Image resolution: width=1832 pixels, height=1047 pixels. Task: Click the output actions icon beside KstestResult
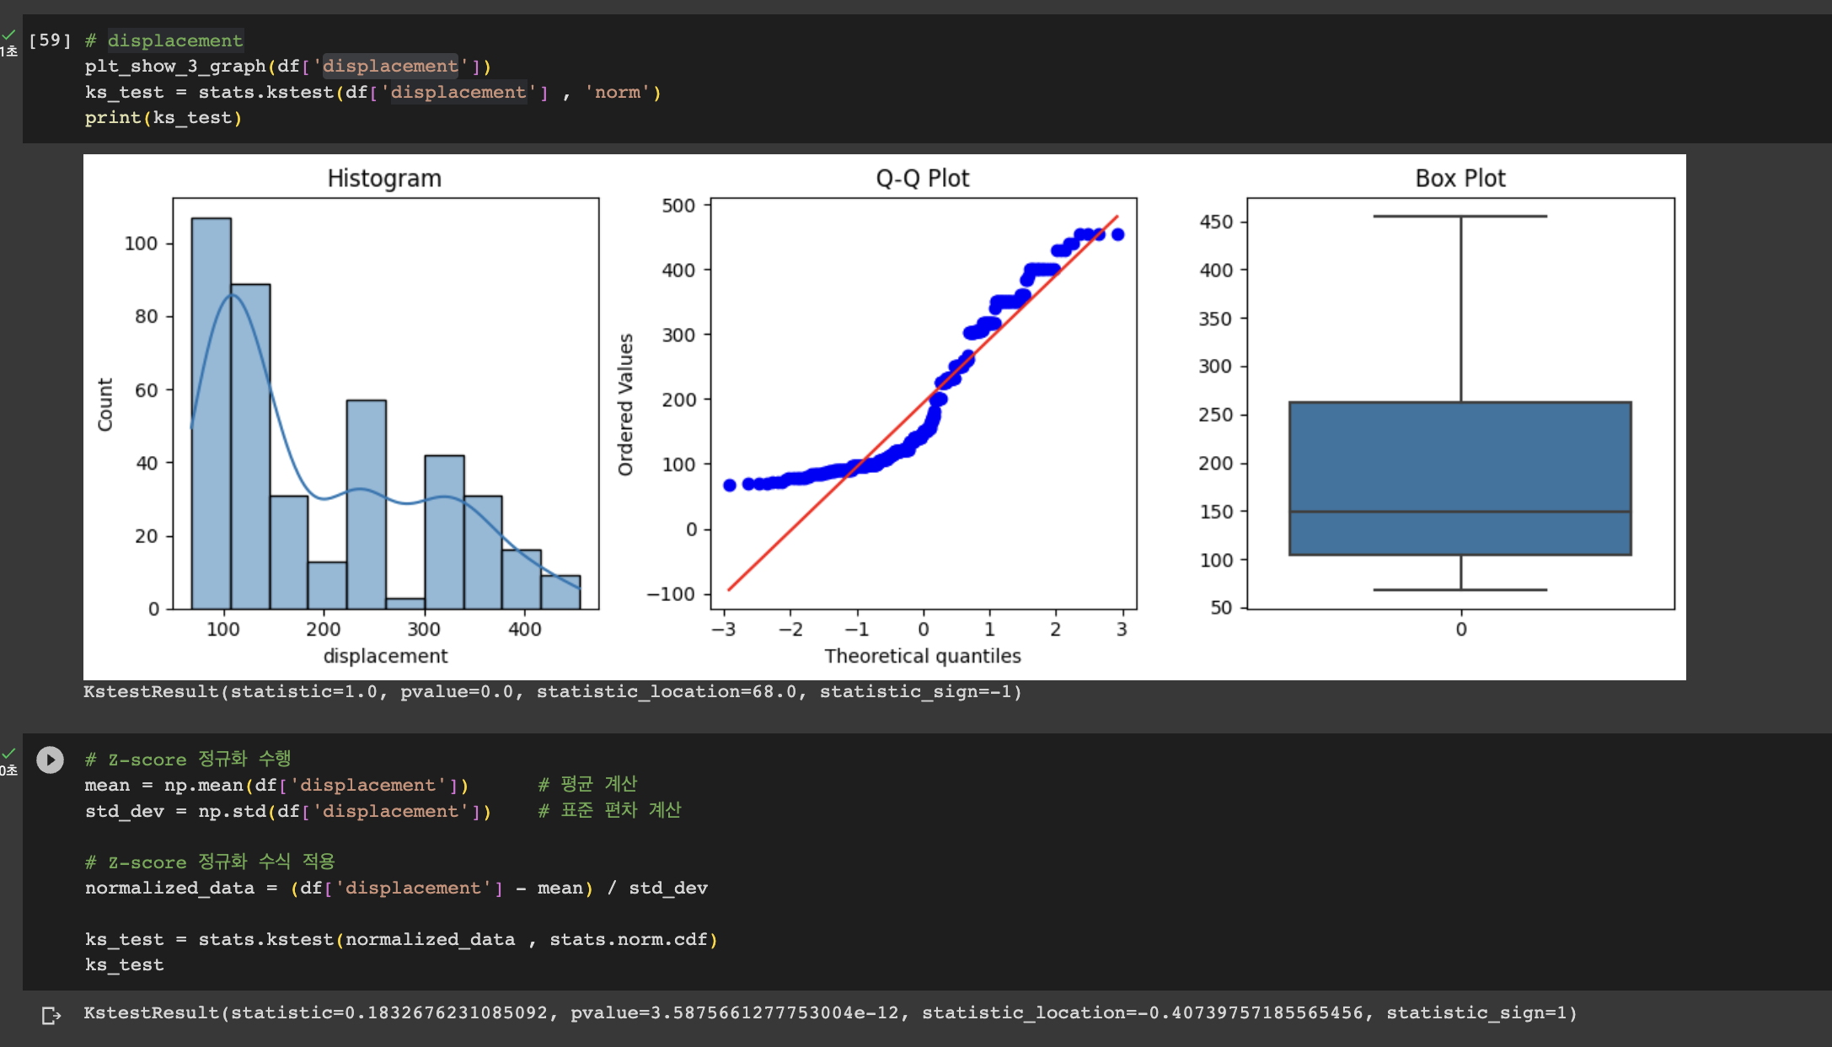[x=51, y=1015]
